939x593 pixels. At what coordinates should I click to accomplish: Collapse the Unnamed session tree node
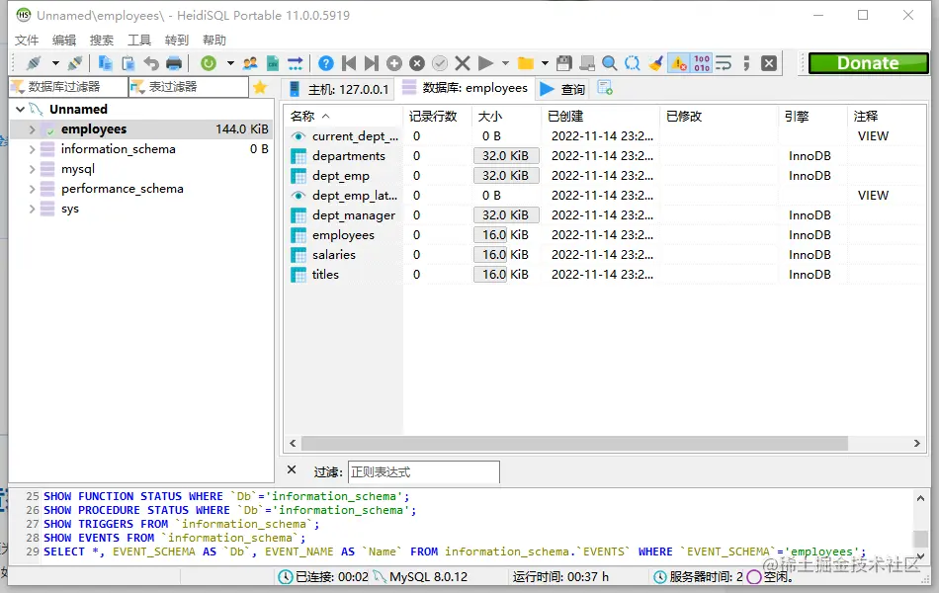click(x=20, y=110)
